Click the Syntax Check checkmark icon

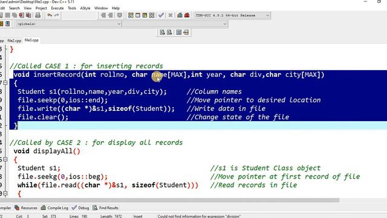(x=161, y=15)
